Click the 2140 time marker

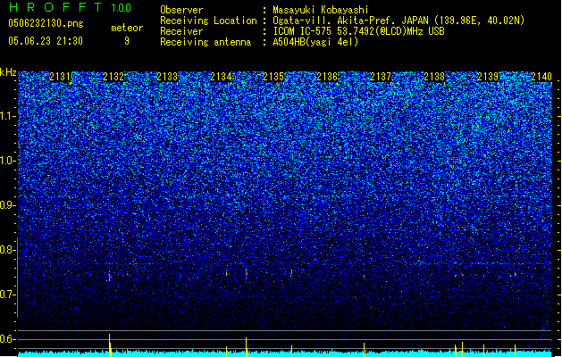point(541,77)
